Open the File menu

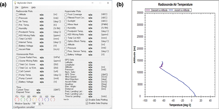[x=17, y=7]
